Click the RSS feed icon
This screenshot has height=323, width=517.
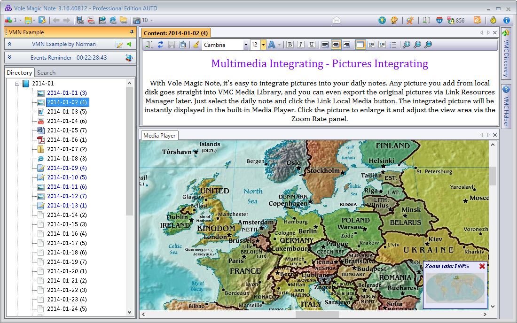[477, 20]
